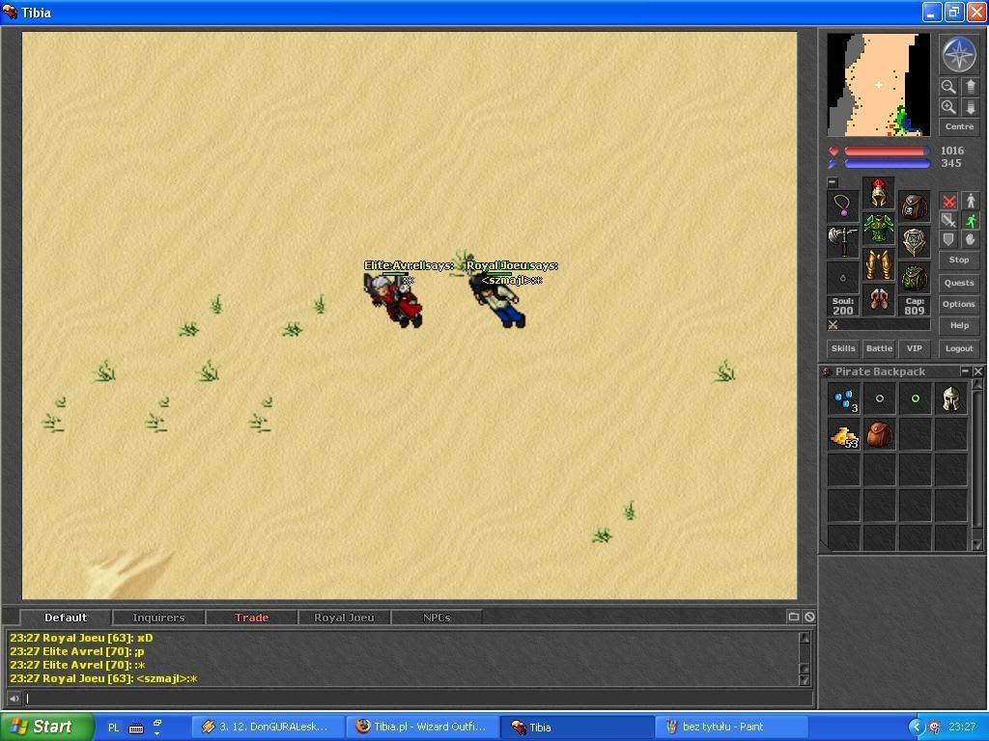Click the Stop button
This screenshot has width=989, height=741.
pyautogui.click(x=959, y=260)
